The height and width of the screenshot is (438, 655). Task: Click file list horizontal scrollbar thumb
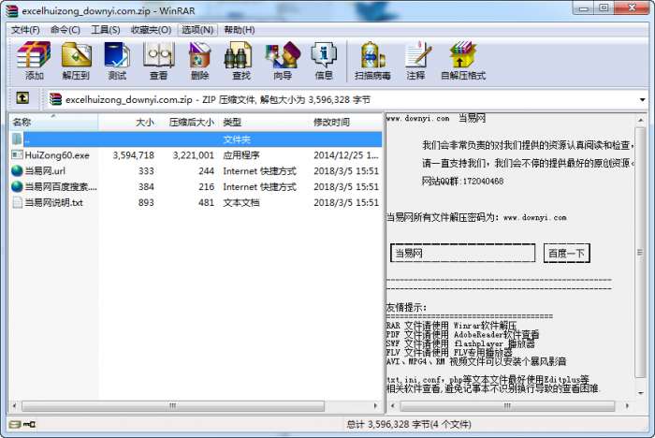[173, 406]
